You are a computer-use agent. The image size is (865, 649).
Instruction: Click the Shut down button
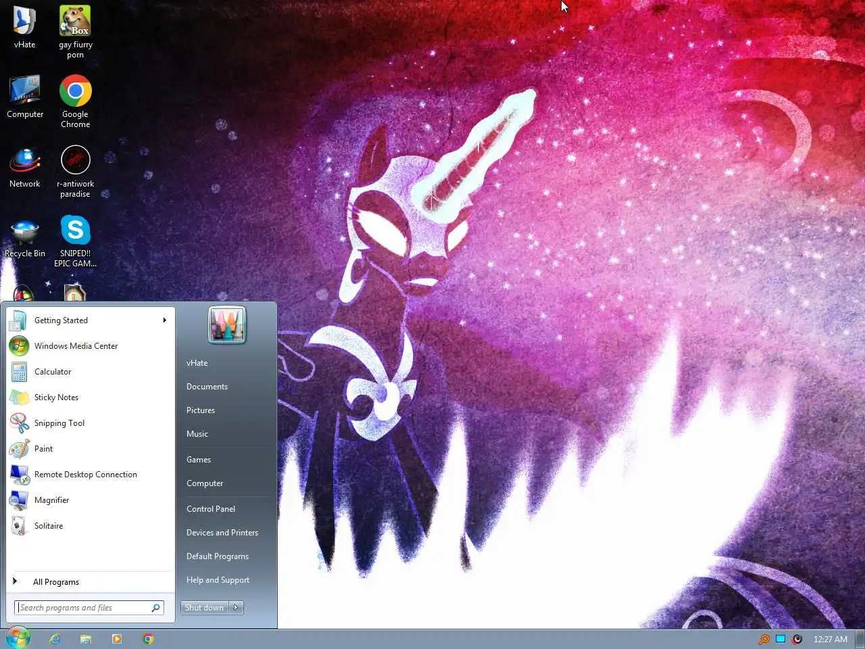pos(205,608)
